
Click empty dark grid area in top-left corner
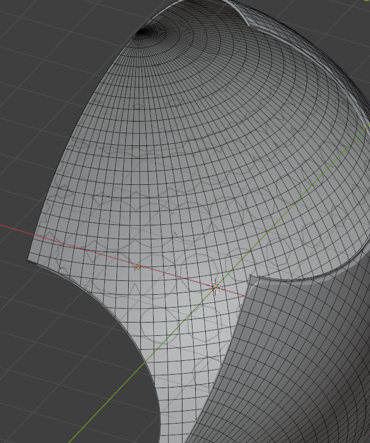point(33,33)
